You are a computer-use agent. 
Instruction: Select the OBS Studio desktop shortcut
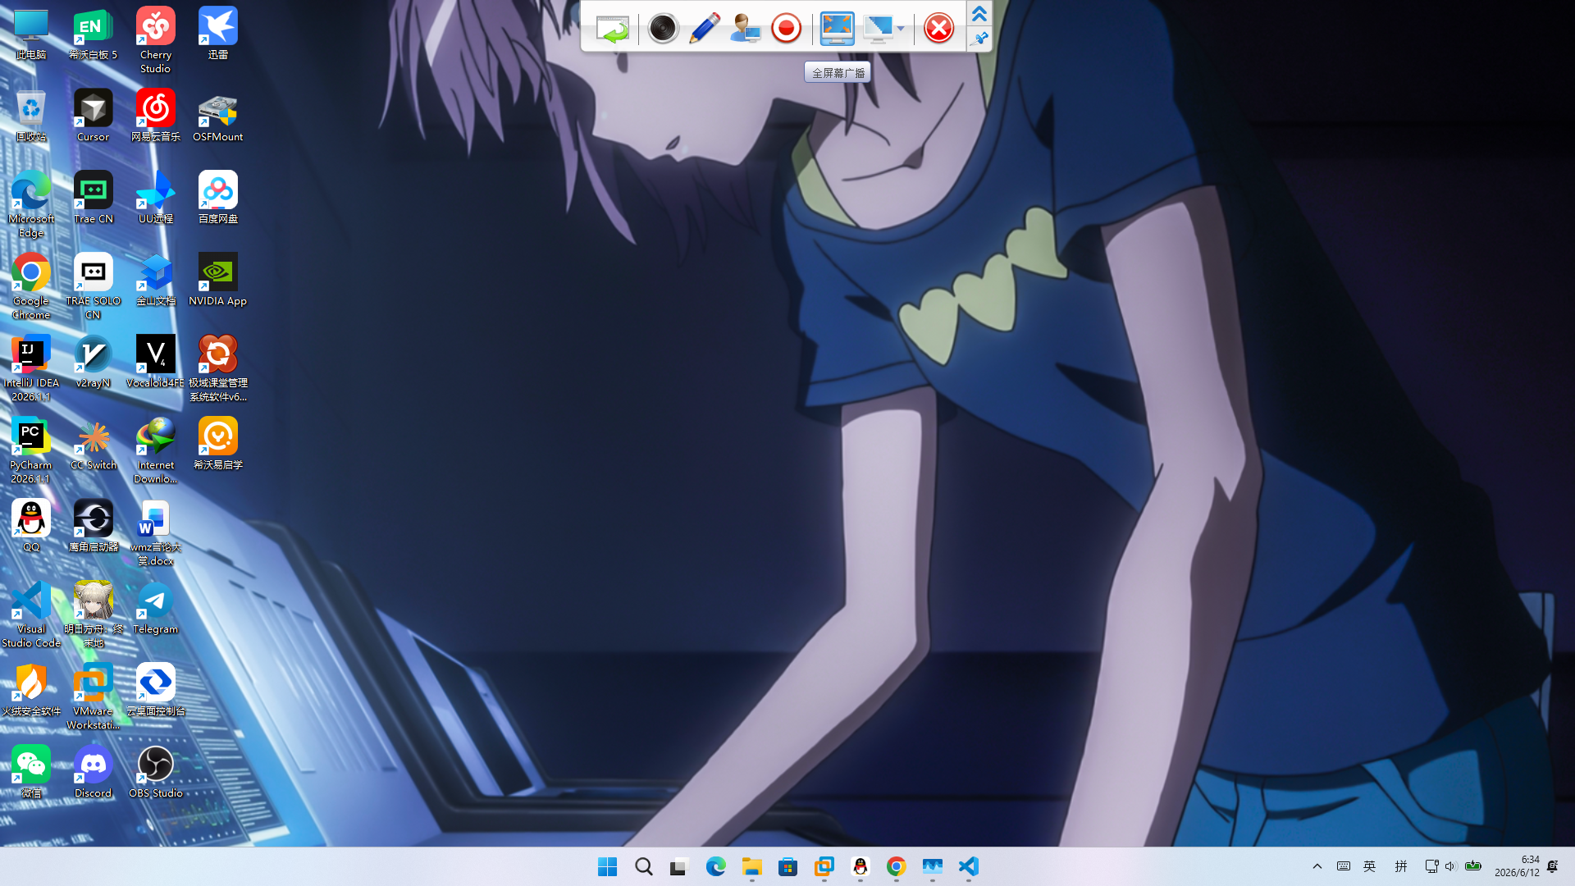[156, 773]
